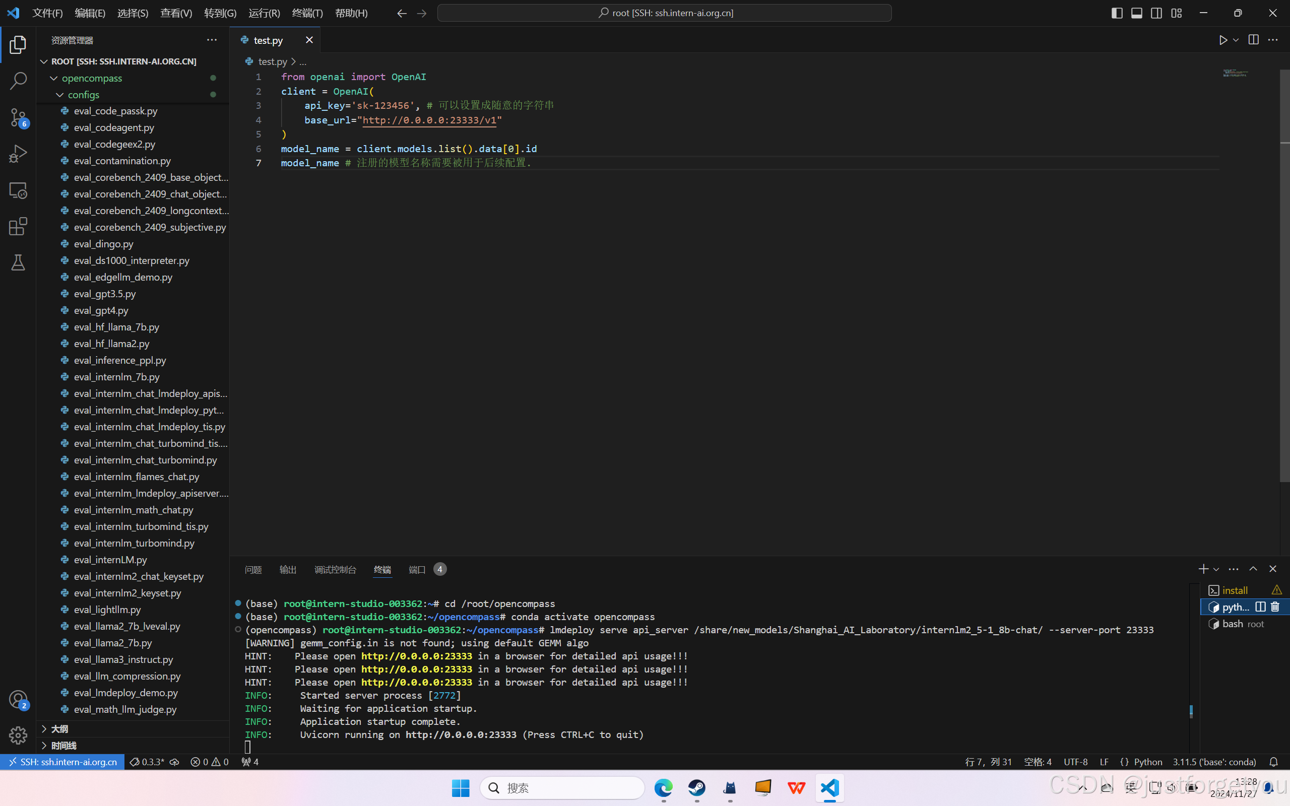Viewport: 1290px width, 806px height.
Task: Switch to the 端口 ports tab
Action: point(416,569)
